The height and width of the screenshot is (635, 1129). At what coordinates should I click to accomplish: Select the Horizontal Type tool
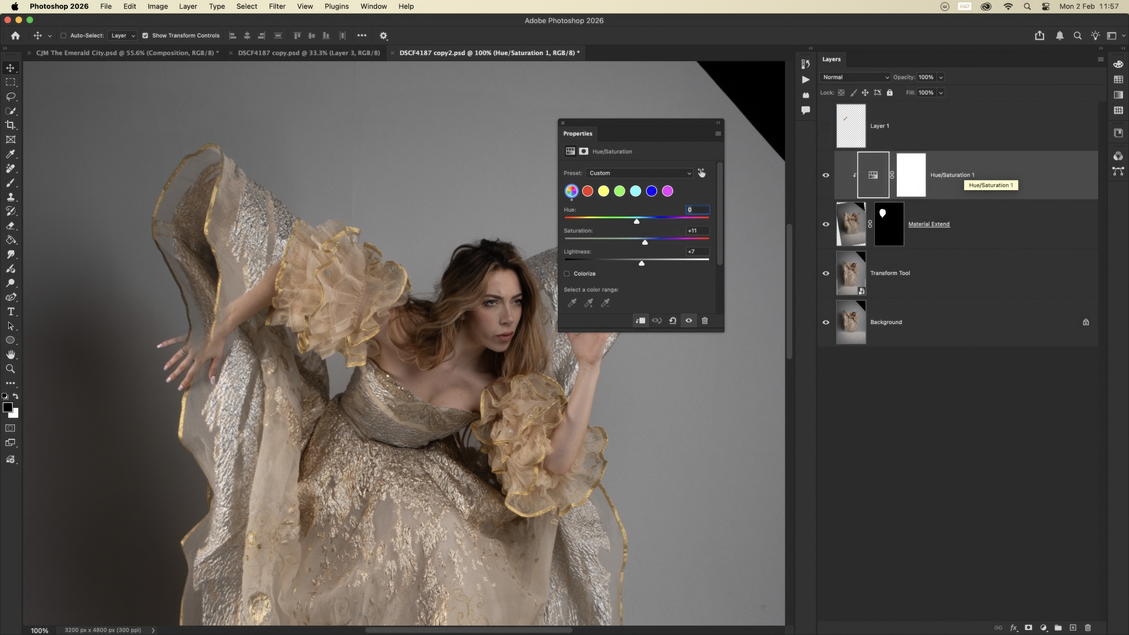point(10,311)
